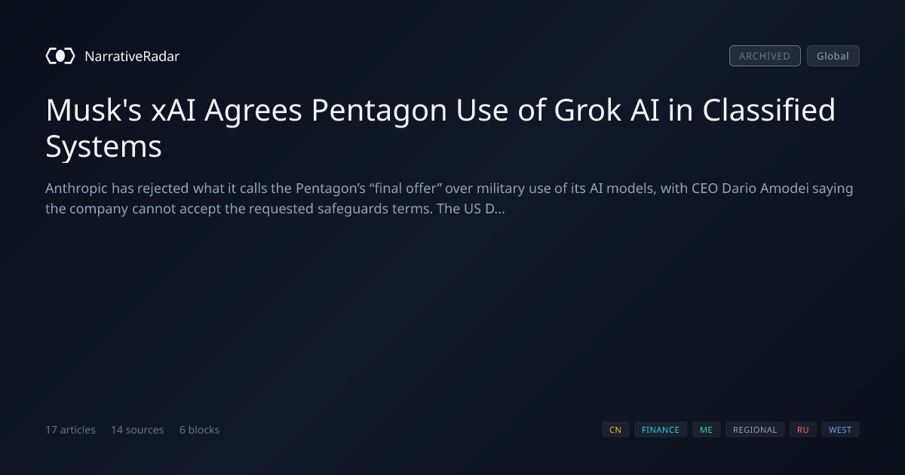Click "Dario Amodei" in the summary

point(762,188)
